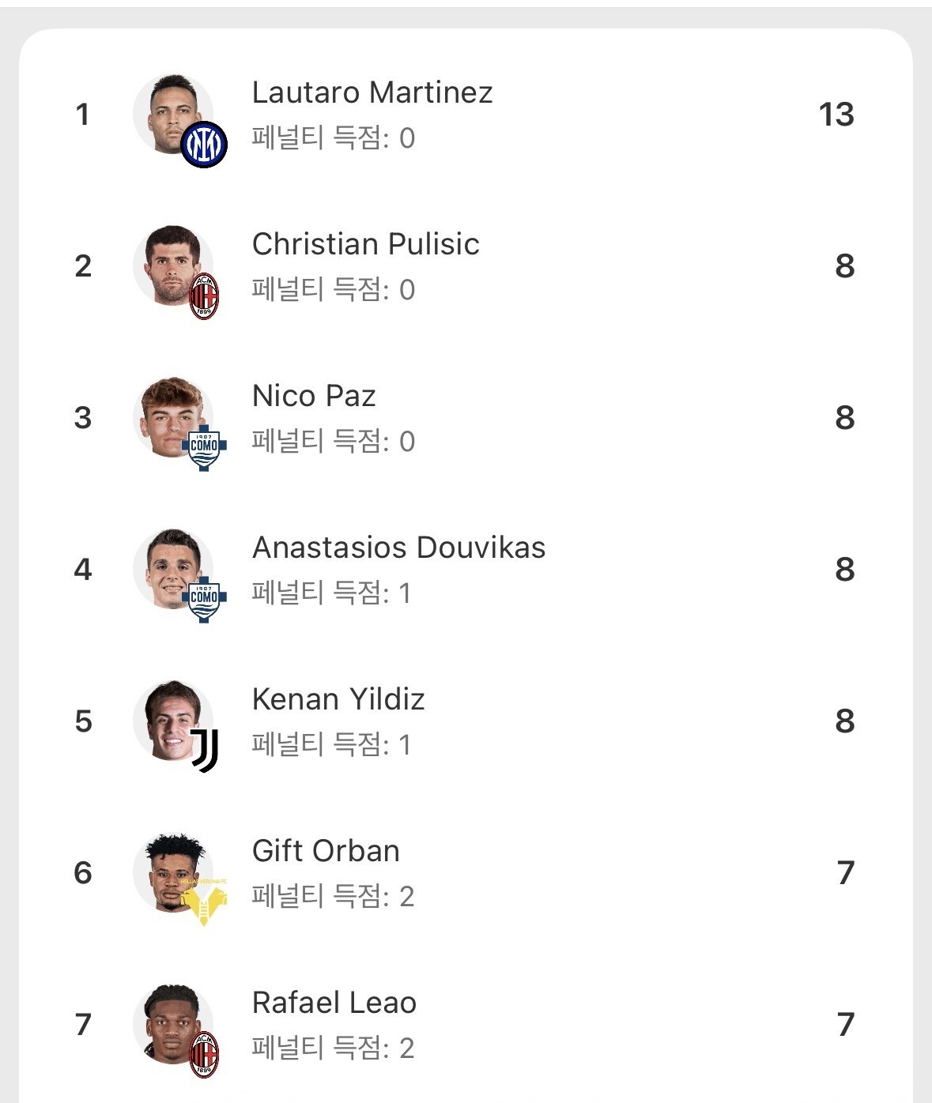Tap the Hellas Verona club badge

click(204, 902)
